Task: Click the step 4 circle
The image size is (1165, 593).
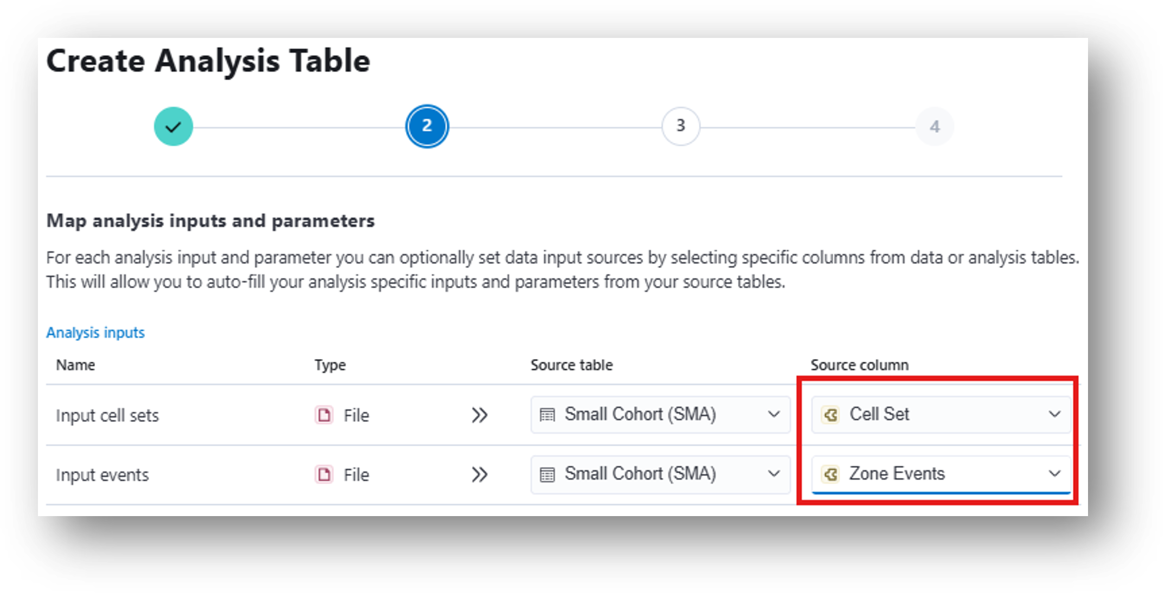Action: 934,127
